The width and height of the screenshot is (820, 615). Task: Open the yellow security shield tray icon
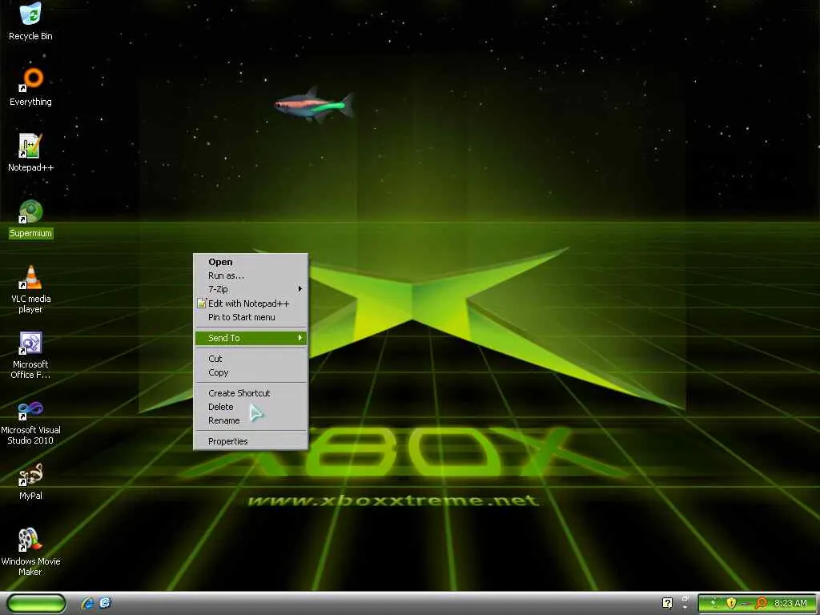(x=731, y=604)
